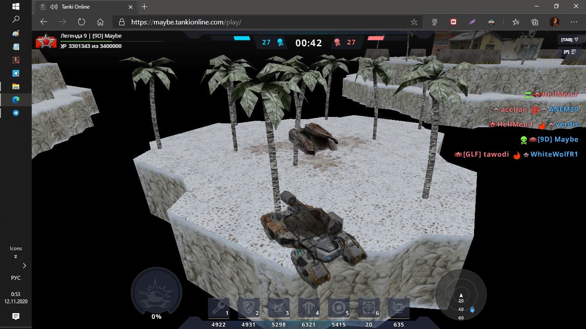Open File Explorer from the taskbar
The width and height of the screenshot is (586, 329).
tap(16, 86)
